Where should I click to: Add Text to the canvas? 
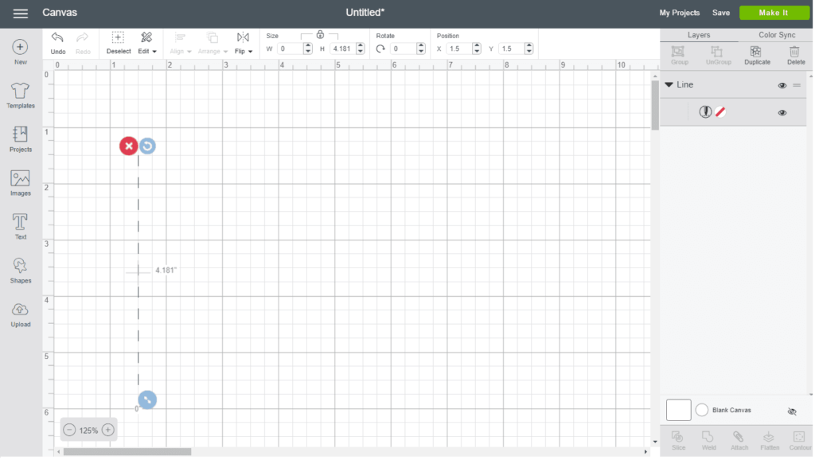pos(20,227)
